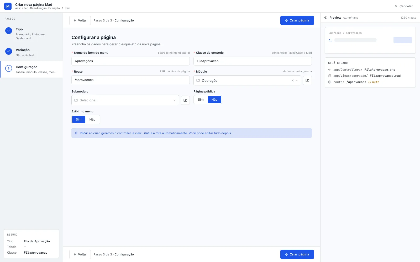Click FilaAprovacao class value in Resumo
The height and width of the screenshot is (262, 420).
[36, 253]
